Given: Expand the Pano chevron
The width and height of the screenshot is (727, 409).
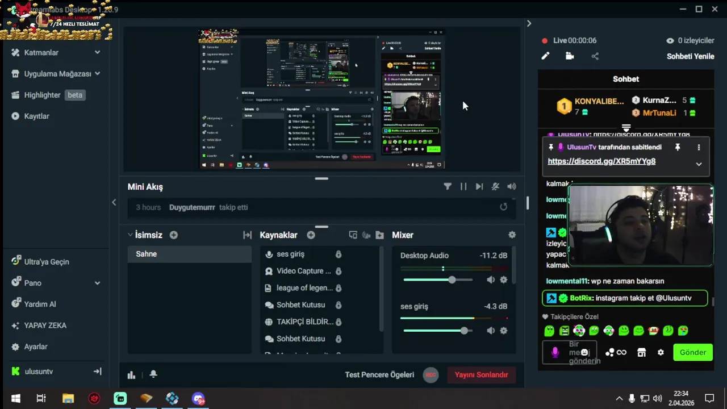Looking at the screenshot, I should click(x=97, y=283).
